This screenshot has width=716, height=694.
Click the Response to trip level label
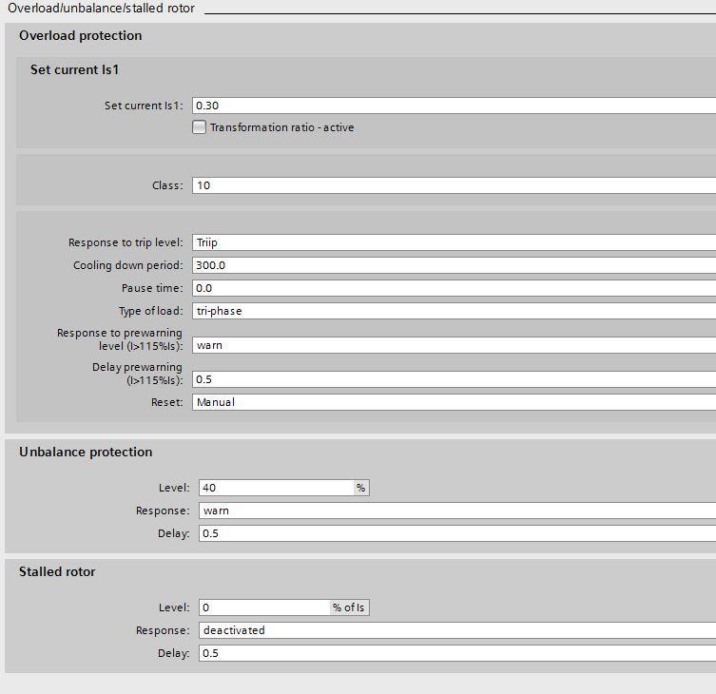[126, 242]
